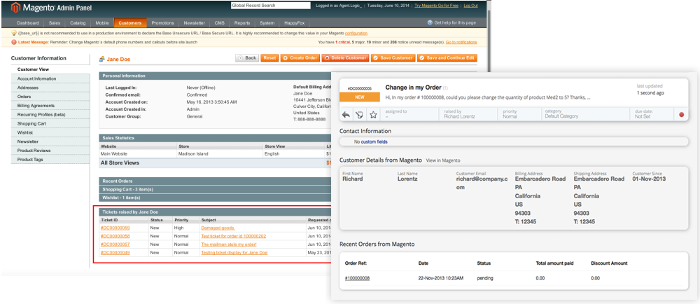The height and width of the screenshot is (304, 700).
Task: Click the reply arrow icon on the ticket
Action: coord(346,114)
